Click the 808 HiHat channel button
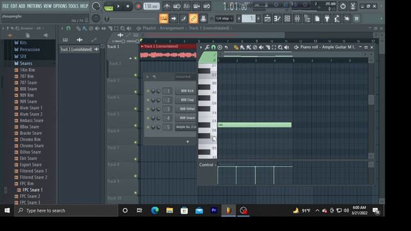 pos(186,108)
